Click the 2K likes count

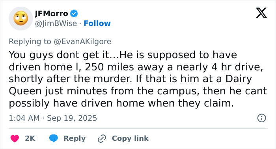[x=30, y=138]
